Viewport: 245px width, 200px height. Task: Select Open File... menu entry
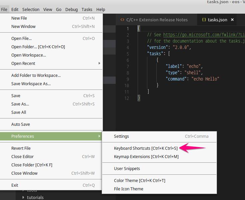(51, 39)
